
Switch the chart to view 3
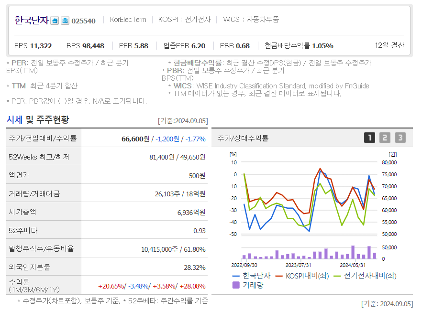coord(400,138)
